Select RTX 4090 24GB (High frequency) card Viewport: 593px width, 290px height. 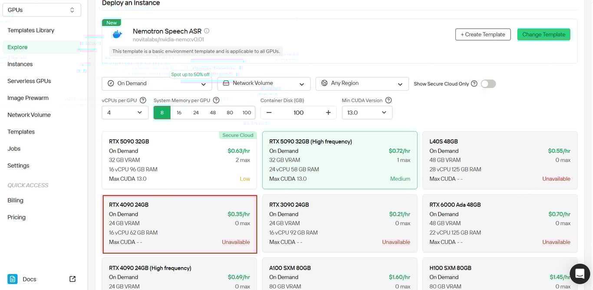(x=179, y=274)
